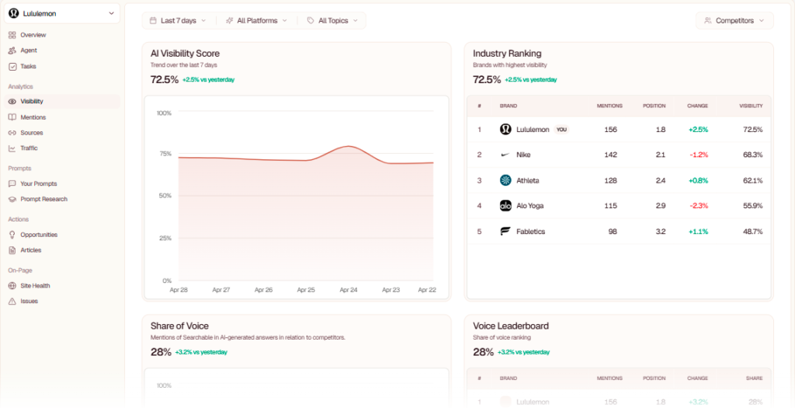Click the YOU badge next to Lululemon
The height and width of the screenshot is (408, 795).
point(561,130)
